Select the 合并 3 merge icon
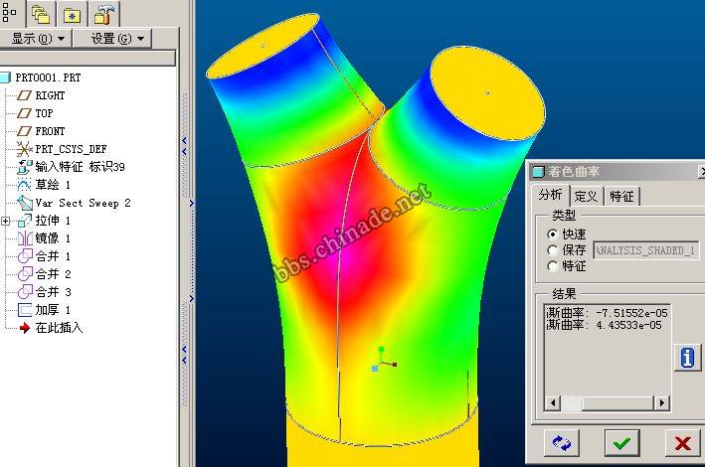 tap(24, 292)
